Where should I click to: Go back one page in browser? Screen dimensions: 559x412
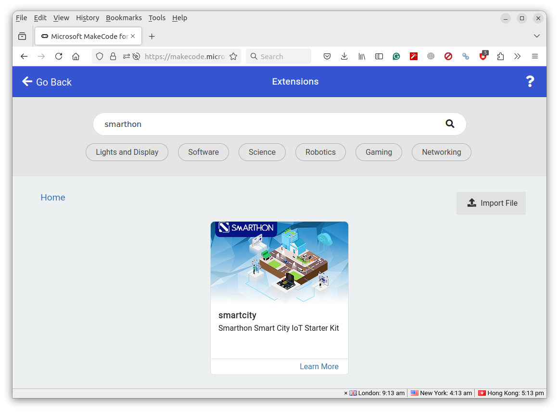click(24, 56)
